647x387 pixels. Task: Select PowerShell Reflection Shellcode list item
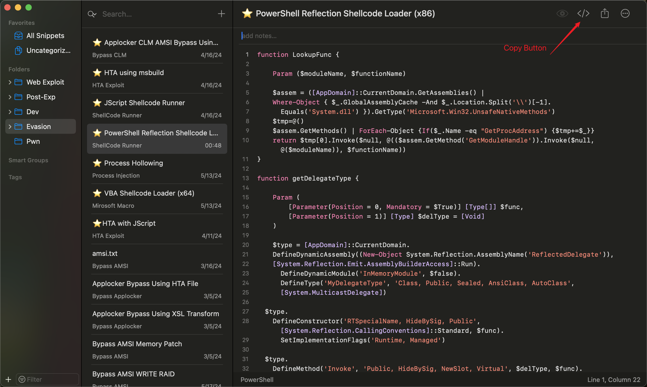(x=157, y=139)
